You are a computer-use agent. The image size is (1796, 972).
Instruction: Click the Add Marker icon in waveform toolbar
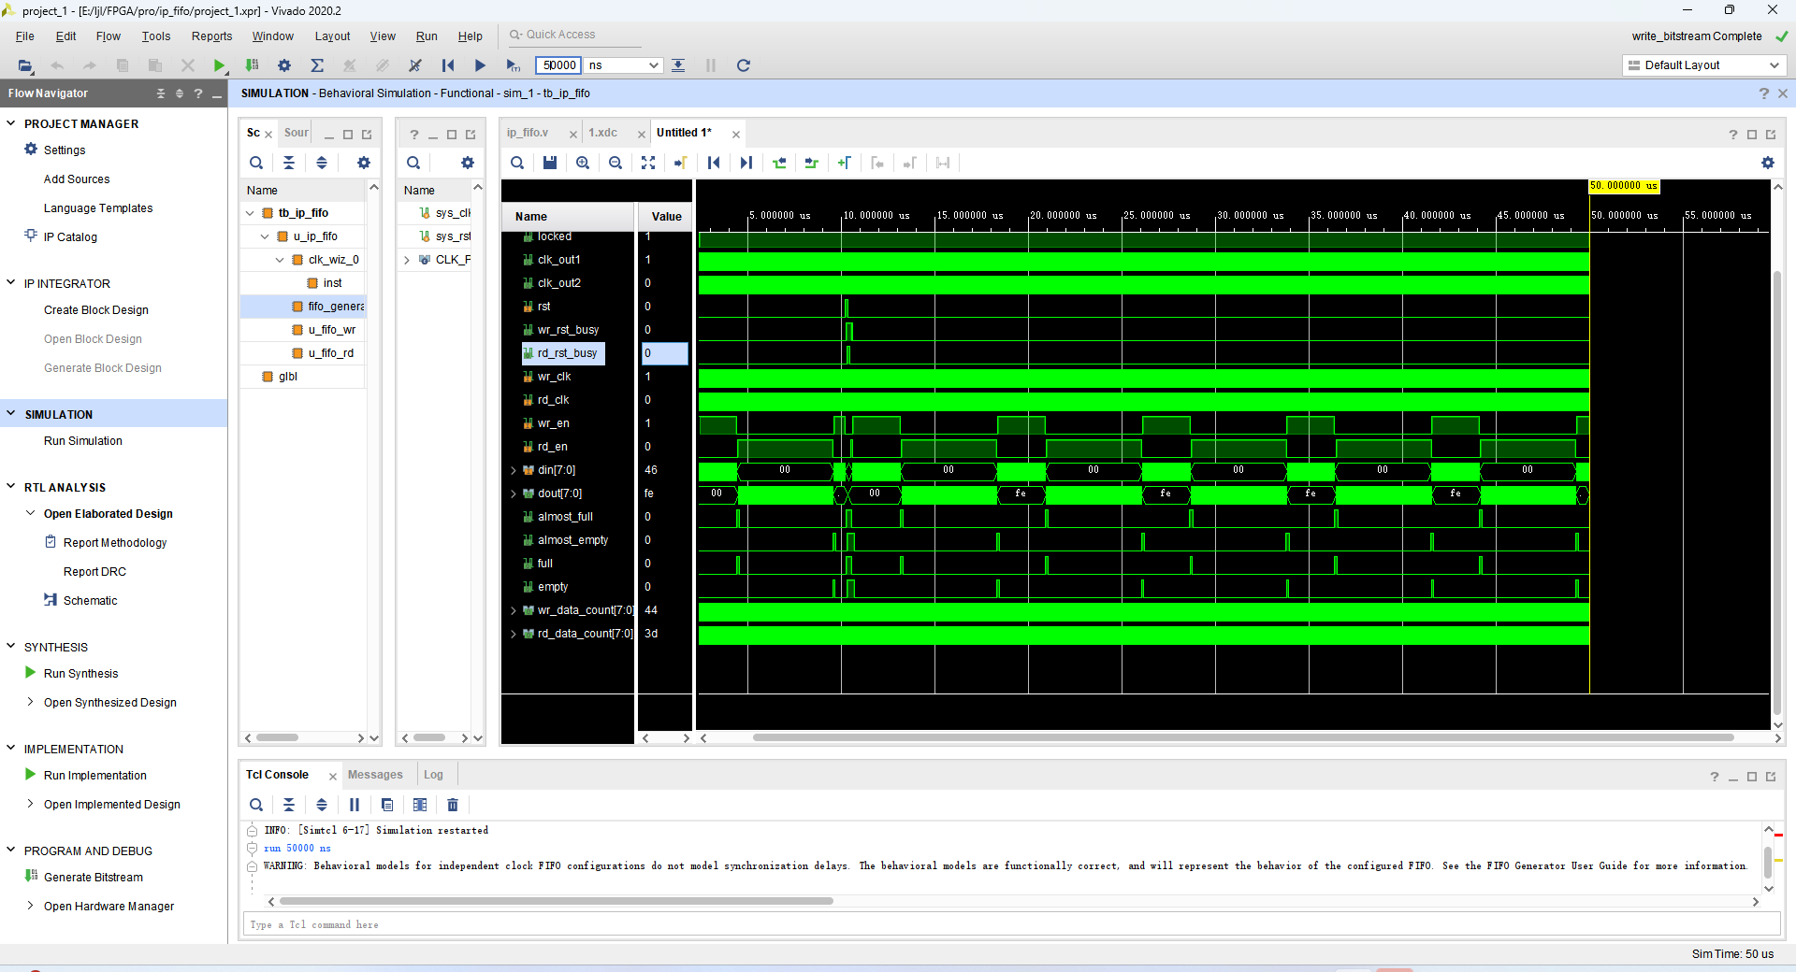844,163
